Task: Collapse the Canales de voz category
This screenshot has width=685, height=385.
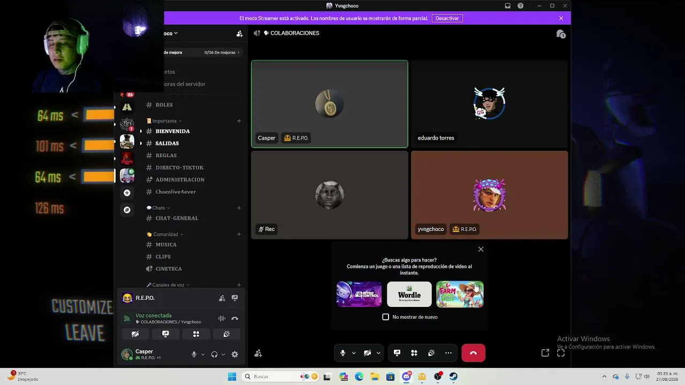Action: click(x=168, y=285)
